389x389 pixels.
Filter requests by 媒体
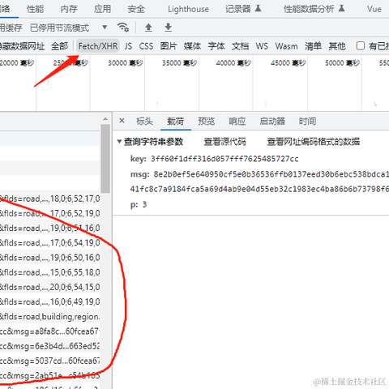[x=192, y=46]
